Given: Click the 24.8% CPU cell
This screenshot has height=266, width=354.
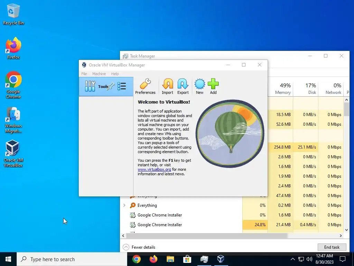Looking at the screenshot, I should point(255,224).
